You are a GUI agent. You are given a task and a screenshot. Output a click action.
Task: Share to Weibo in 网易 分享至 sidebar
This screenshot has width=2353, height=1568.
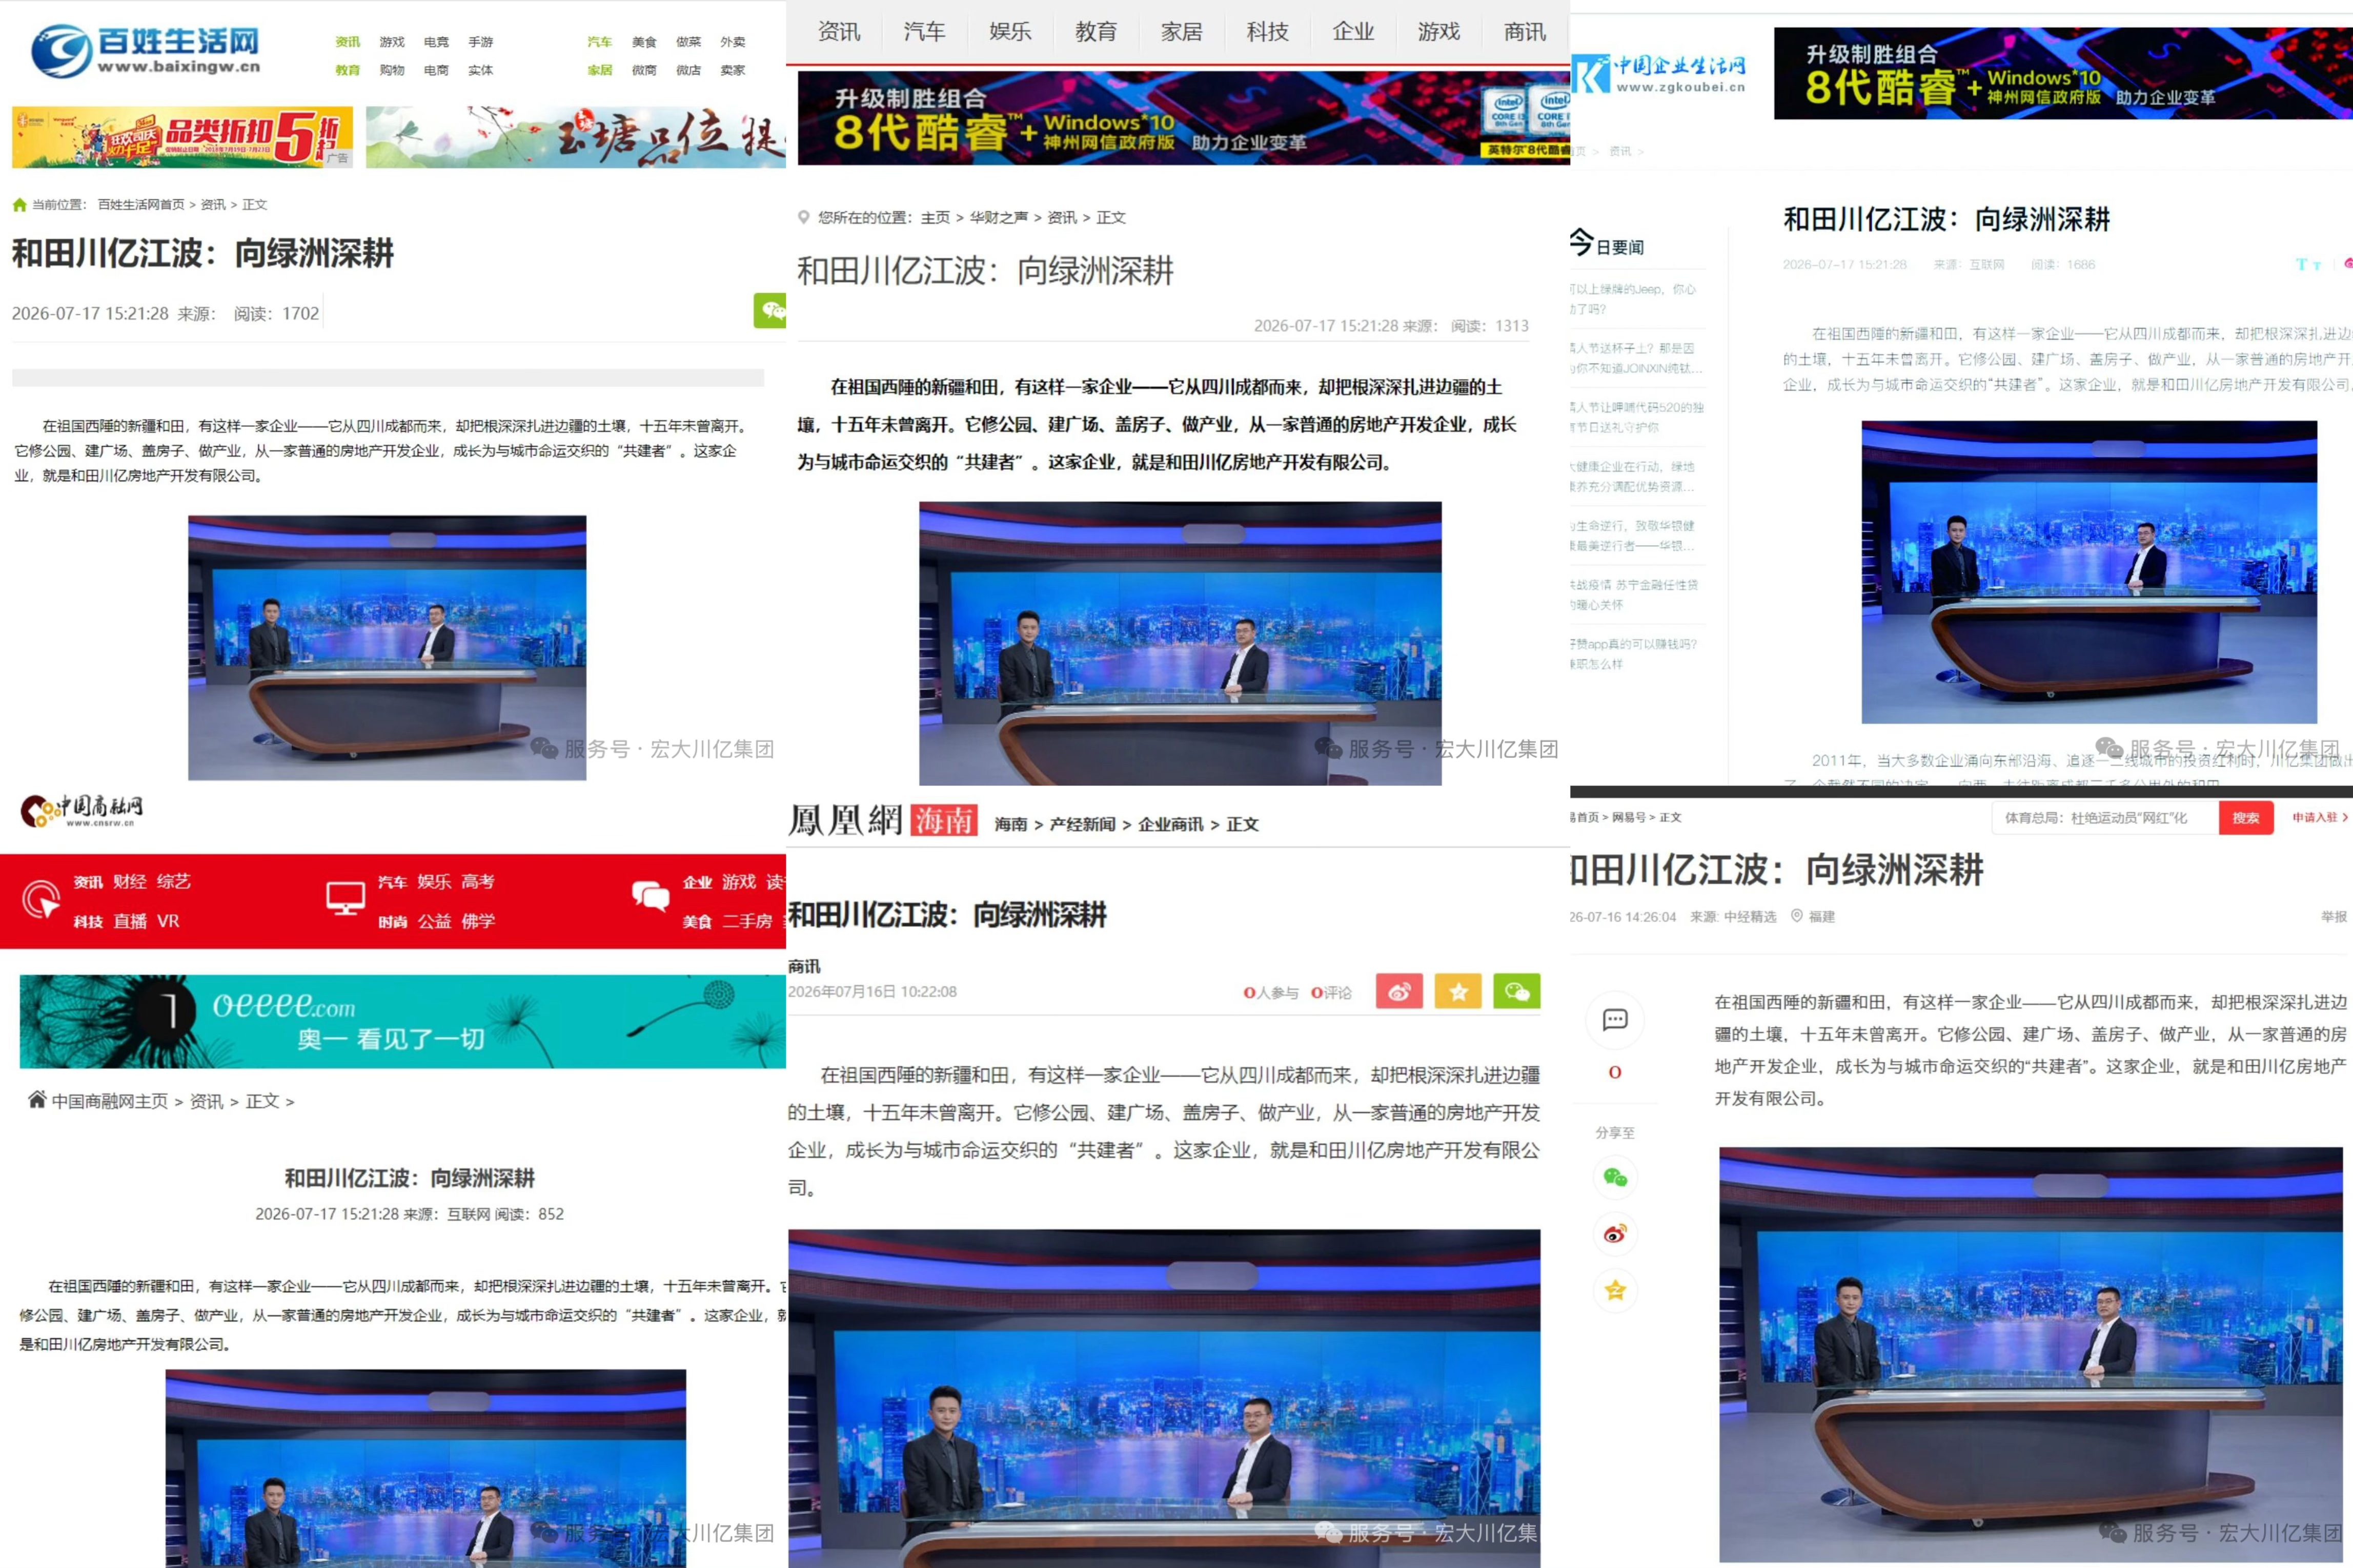(x=1615, y=1234)
